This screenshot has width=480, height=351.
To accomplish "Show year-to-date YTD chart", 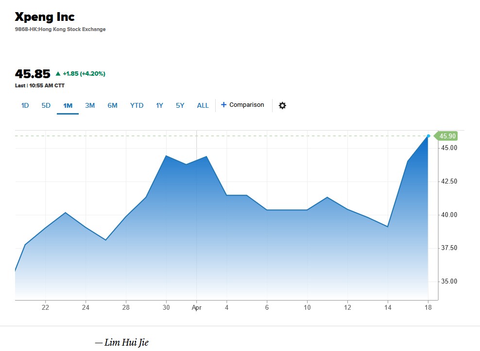I will point(137,105).
